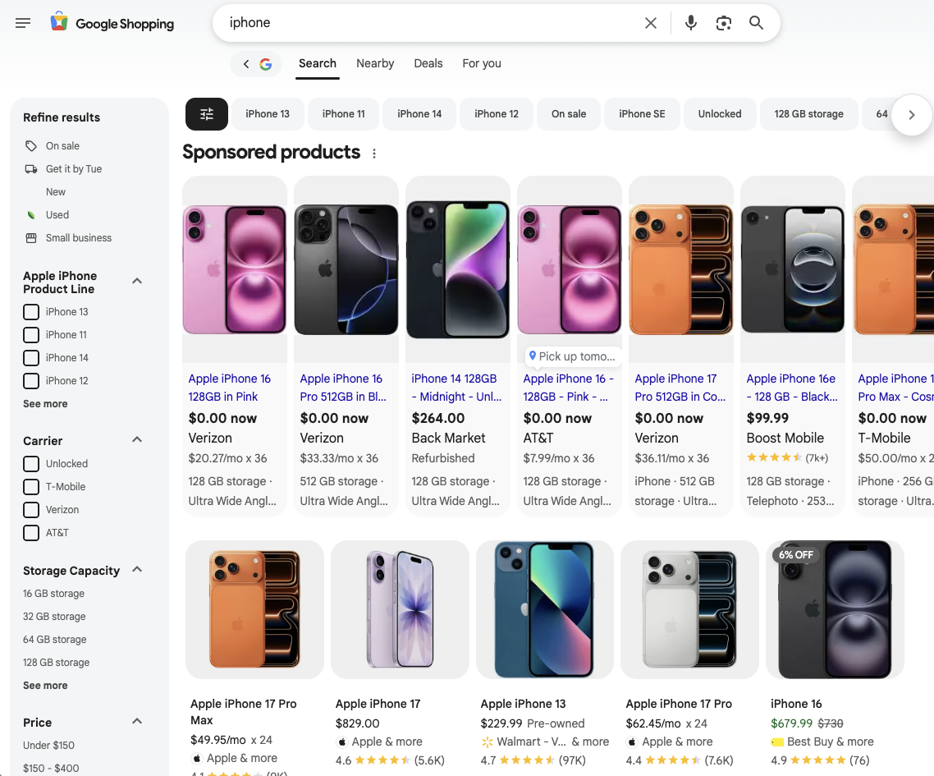Check the iPhone 12 product line box
The image size is (934, 776).
(31, 381)
